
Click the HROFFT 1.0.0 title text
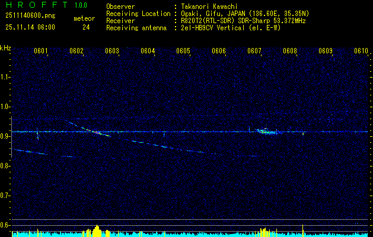46,5
